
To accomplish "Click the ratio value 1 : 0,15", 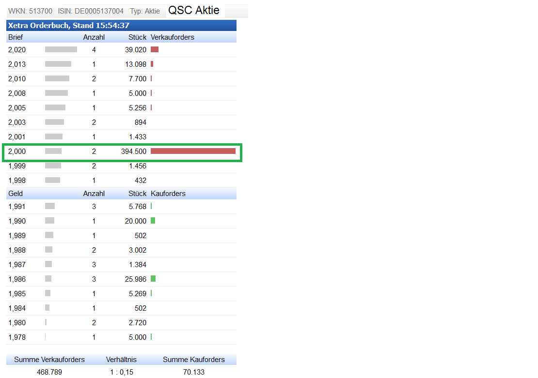I will click(122, 372).
